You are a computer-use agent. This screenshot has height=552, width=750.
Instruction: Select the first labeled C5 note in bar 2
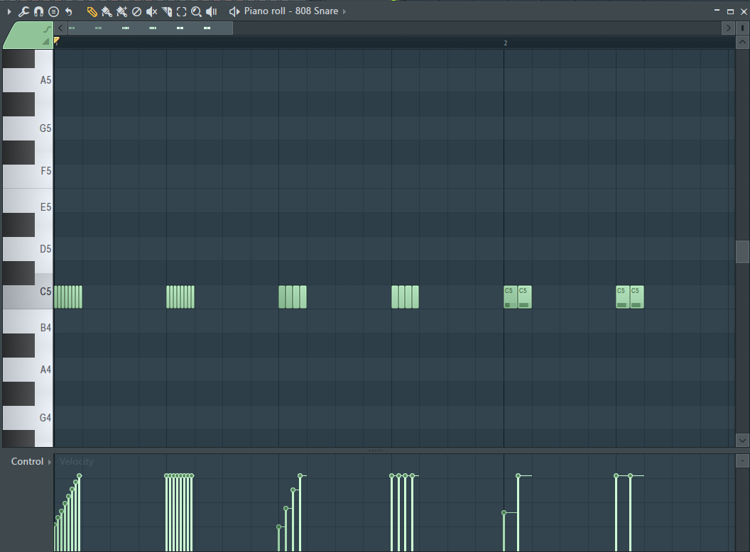[x=511, y=297]
